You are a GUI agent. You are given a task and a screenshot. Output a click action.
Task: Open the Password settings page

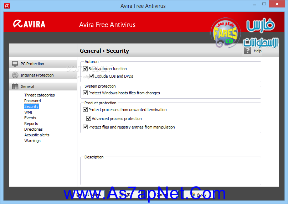(x=32, y=101)
